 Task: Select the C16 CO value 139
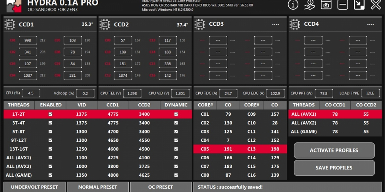pyautogui.click(x=275, y=175)
